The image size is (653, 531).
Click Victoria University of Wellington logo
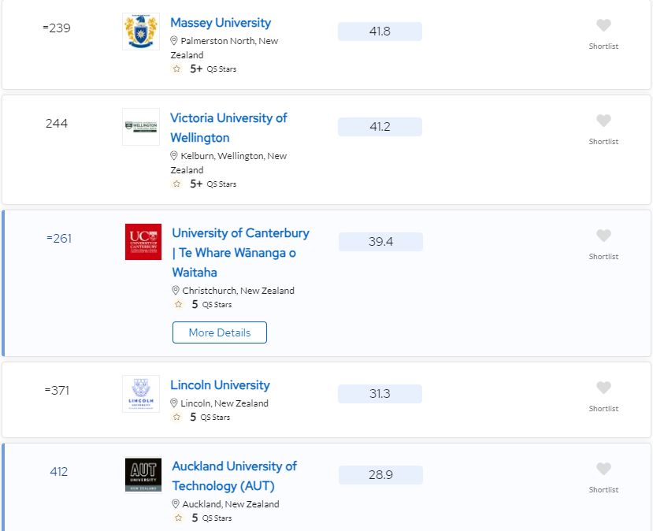pos(141,127)
